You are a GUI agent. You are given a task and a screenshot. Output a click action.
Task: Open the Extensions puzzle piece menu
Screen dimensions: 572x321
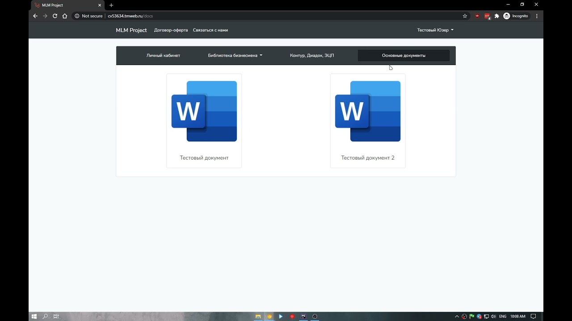[496, 16]
